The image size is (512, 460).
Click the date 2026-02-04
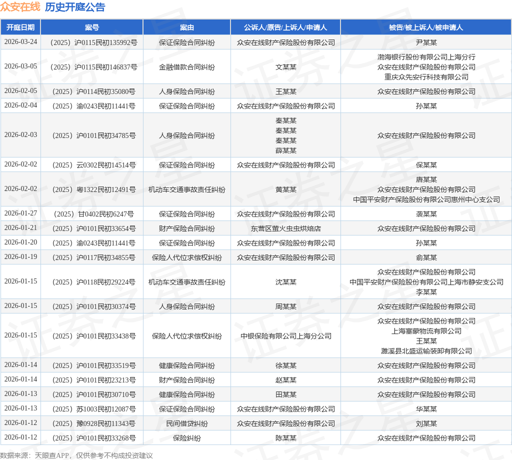pyautogui.click(x=20, y=105)
